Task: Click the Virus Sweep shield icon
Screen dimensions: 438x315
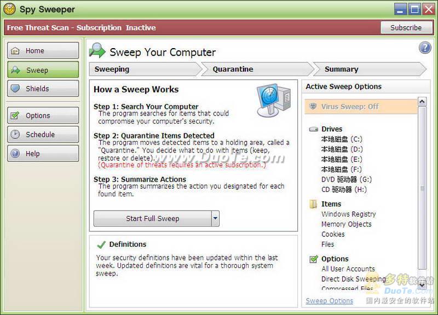Action: point(313,106)
